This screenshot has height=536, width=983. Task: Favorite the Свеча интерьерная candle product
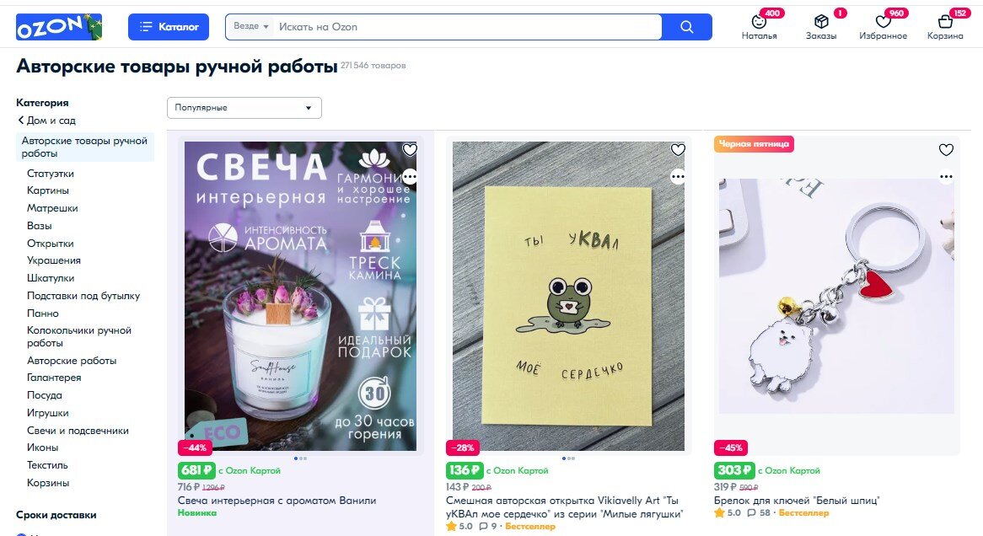coord(410,149)
